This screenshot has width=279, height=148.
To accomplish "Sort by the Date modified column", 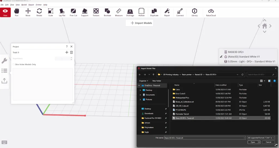I will tap(221, 85).
